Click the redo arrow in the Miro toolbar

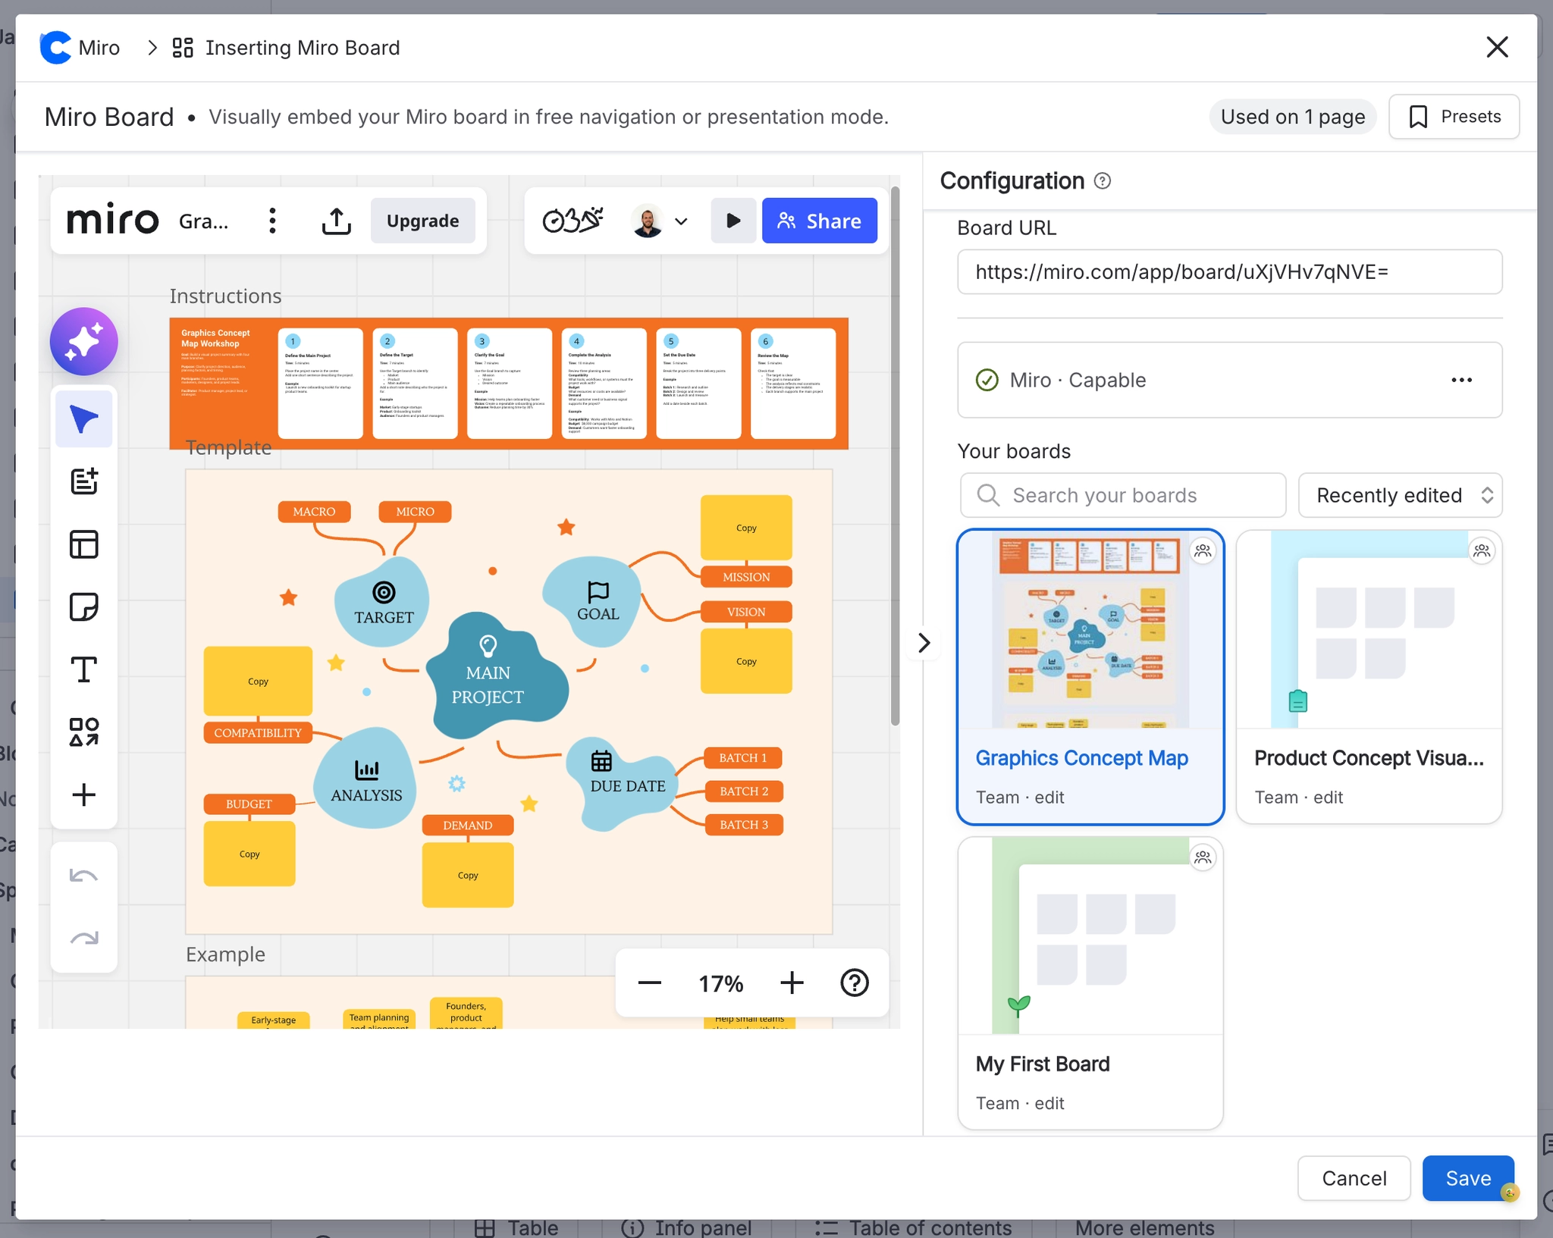tap(83, 939)
